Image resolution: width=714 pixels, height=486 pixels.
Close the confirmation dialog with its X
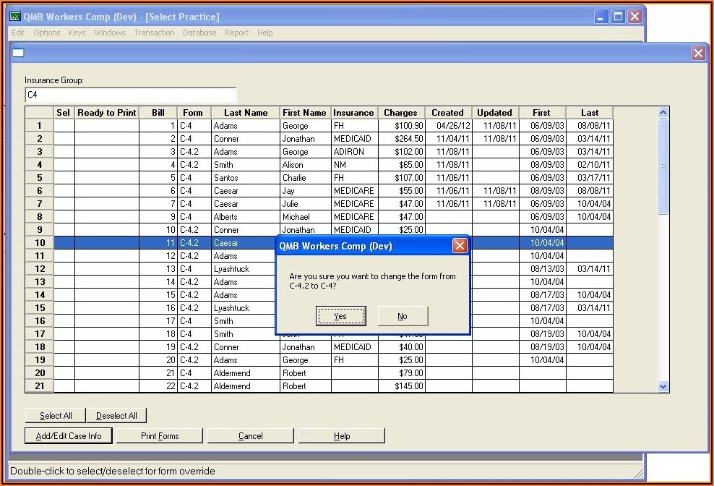459,246
